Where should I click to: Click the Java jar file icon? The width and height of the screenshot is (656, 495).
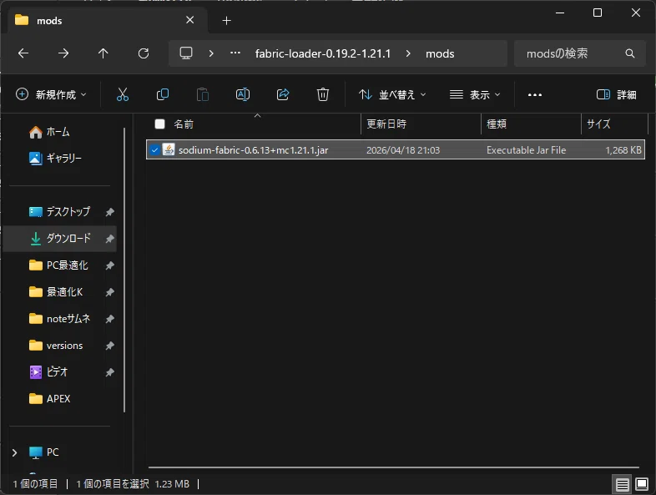pos(169,149)
